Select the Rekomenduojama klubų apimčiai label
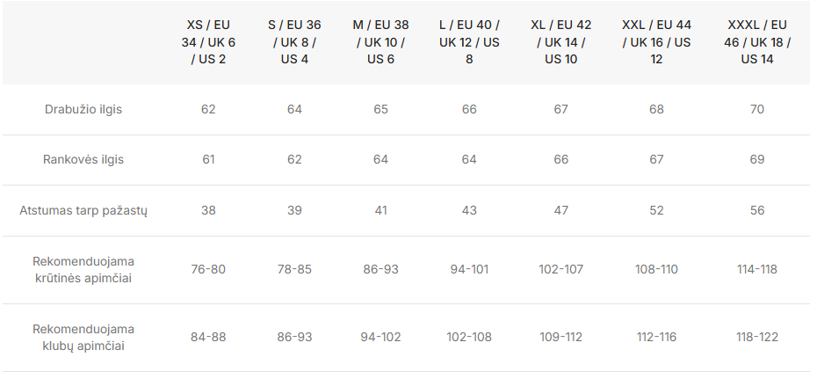 (83, 338)
